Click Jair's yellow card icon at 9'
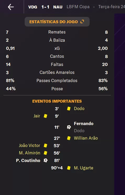The image size is (125, 195). (45, 116)
